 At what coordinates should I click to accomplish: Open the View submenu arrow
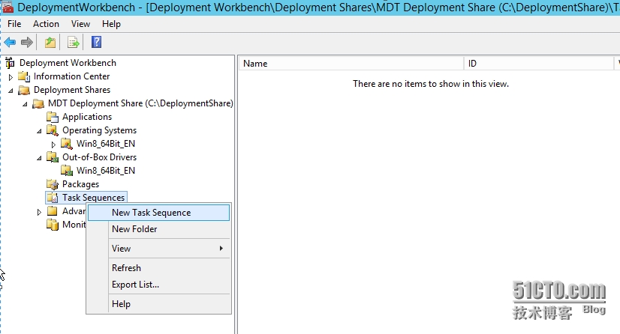click(221, 248)
